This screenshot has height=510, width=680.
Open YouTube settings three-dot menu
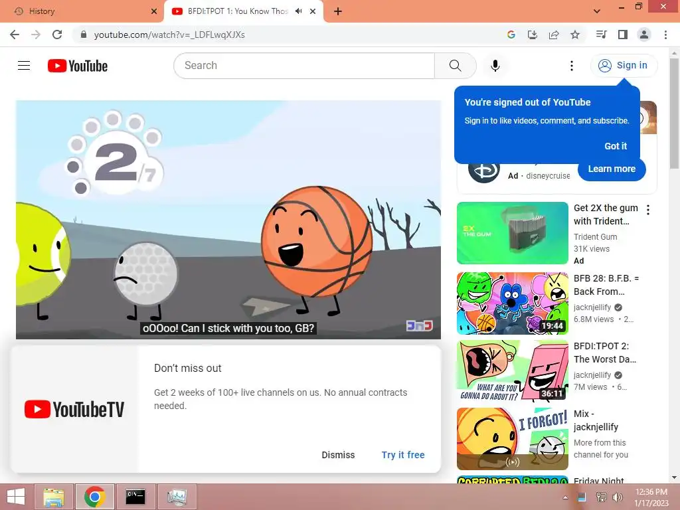[572, 66]
